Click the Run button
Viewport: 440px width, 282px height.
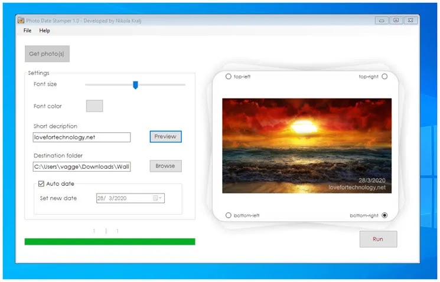tap(378, 239)
